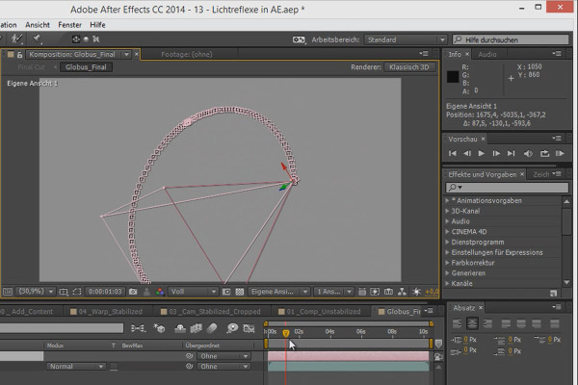Open the Arbeitsbereich Standard dropdown
Viewport: 578px width, 385px height.
(x=406, y=39)
